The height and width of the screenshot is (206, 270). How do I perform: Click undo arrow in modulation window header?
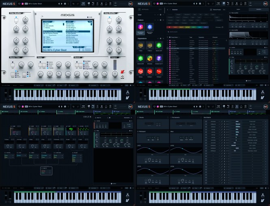[x=209, y=107]
